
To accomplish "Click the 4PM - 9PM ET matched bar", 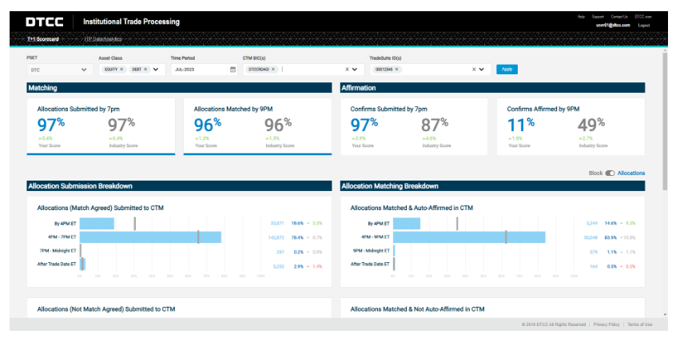I will pyautogui.click(x=469, y=237).
